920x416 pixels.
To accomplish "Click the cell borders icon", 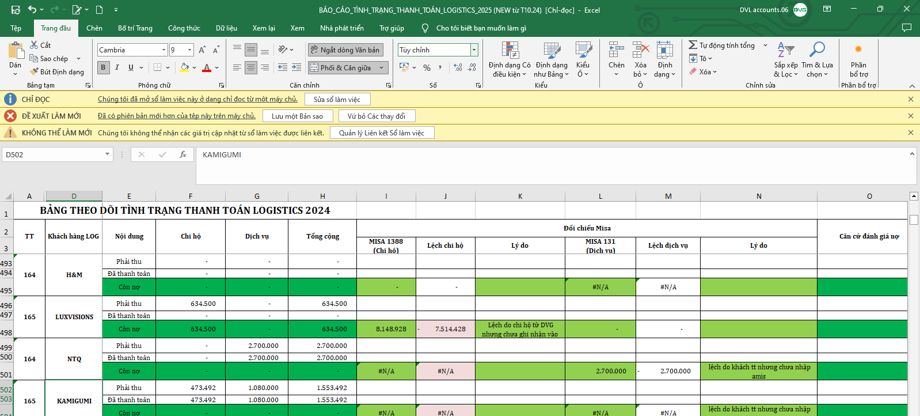I will click(158, 67).
